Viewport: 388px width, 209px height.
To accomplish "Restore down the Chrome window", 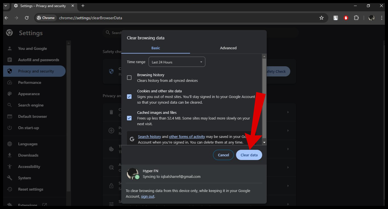I will coord(368,6).
